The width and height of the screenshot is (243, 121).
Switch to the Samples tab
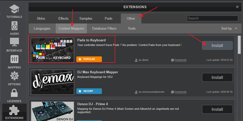86,19
